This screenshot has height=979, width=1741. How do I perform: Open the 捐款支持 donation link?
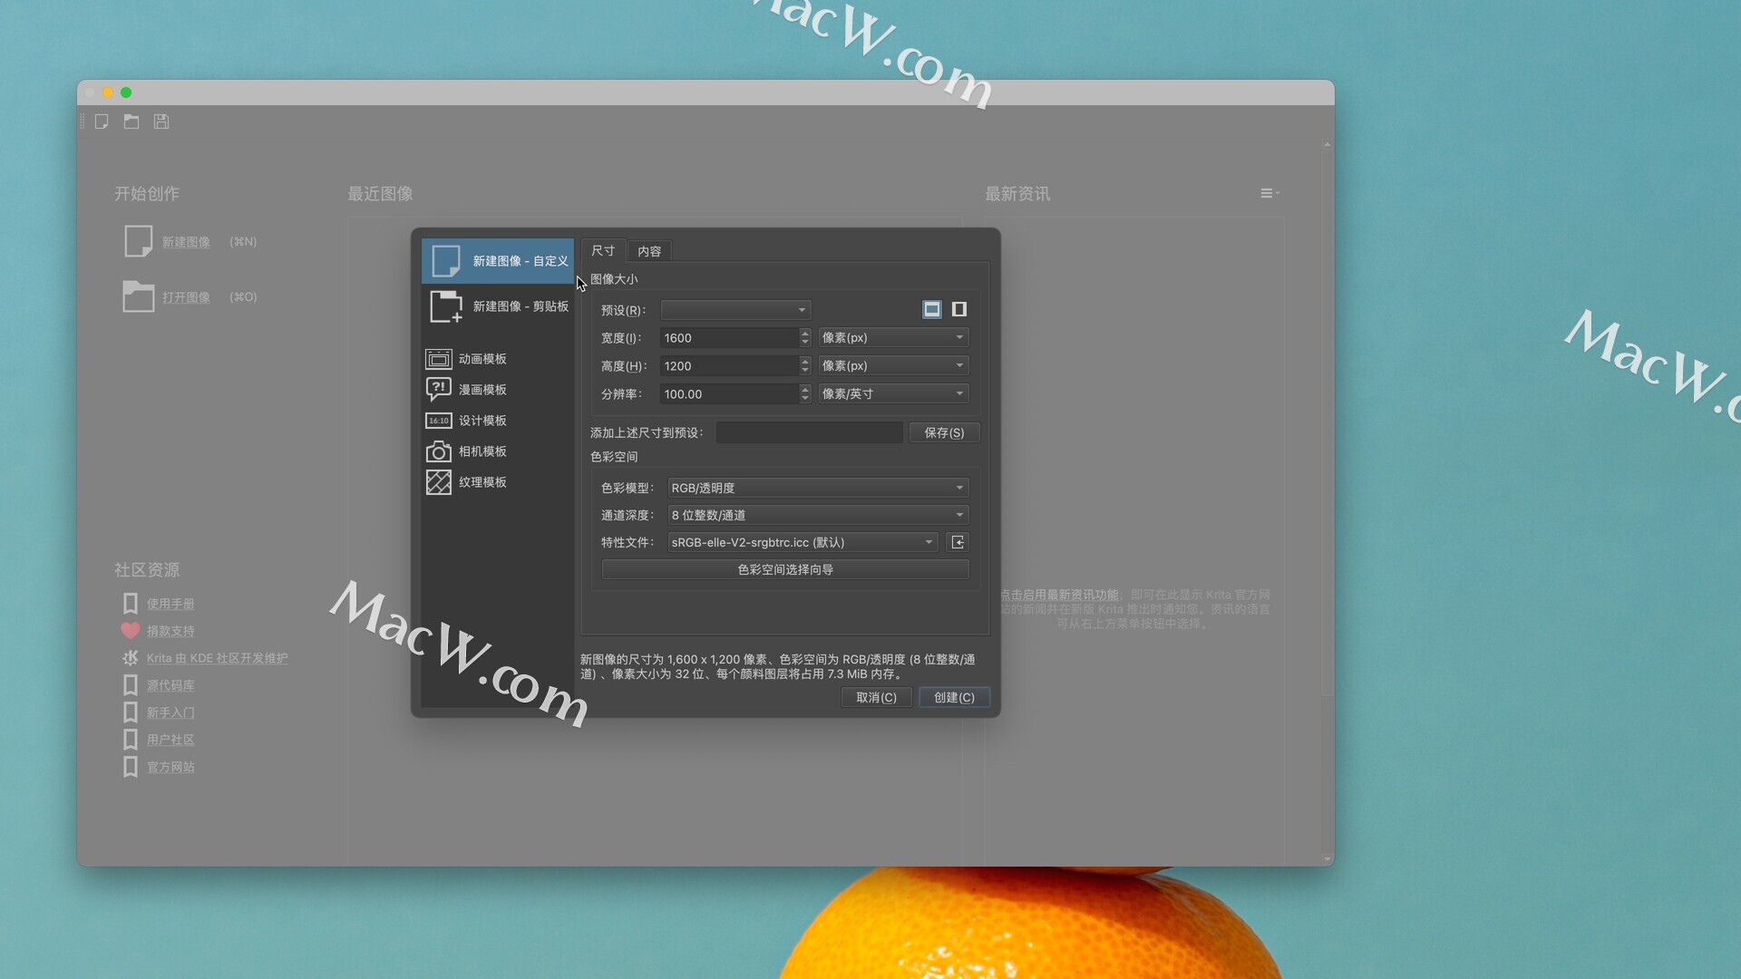click(170, 631)
